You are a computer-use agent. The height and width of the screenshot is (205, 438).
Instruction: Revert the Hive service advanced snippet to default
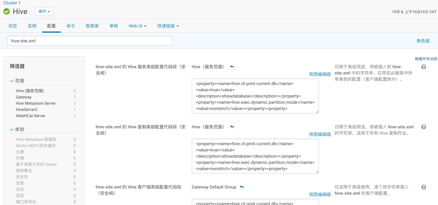(232, 67)
